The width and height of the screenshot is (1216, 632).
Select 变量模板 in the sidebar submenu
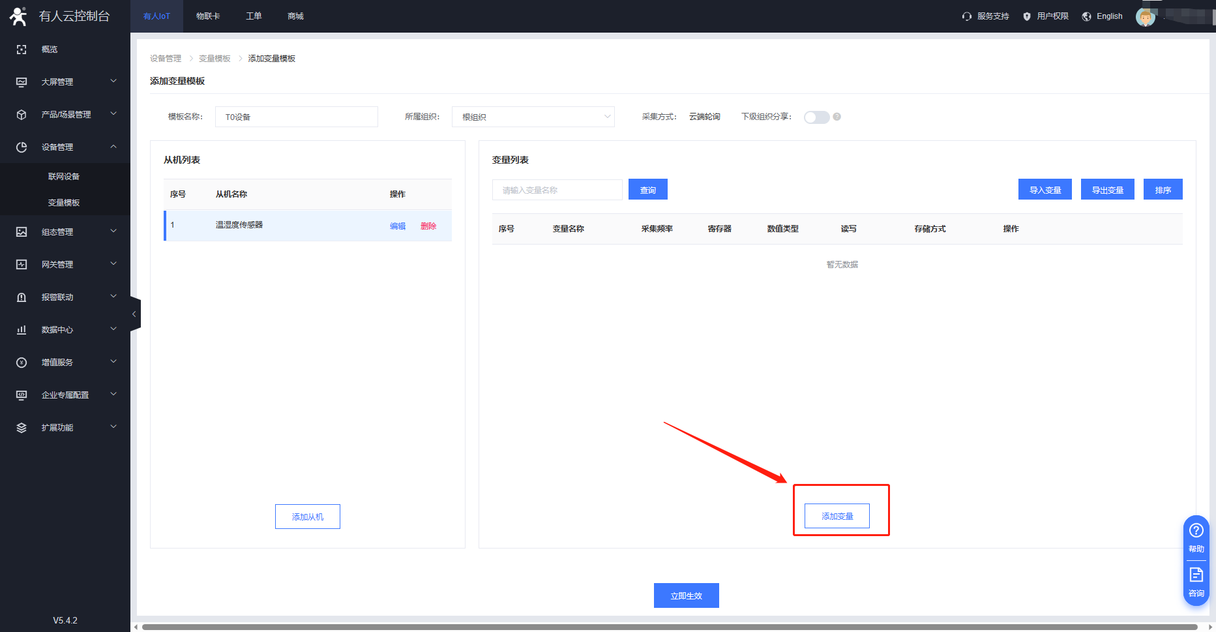pyautogui.click(x=64, y=203)
